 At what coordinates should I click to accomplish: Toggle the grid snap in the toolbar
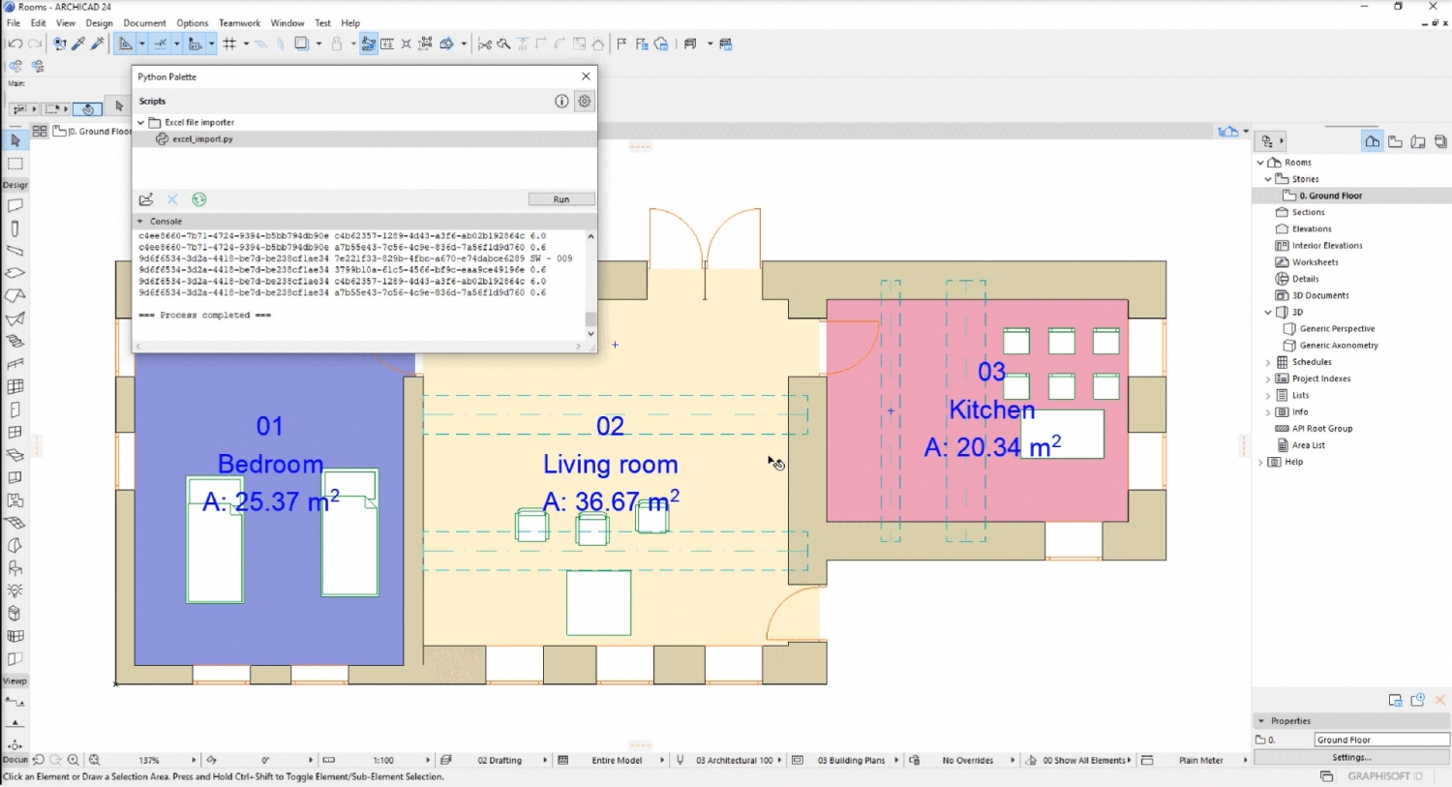[230, 44]
